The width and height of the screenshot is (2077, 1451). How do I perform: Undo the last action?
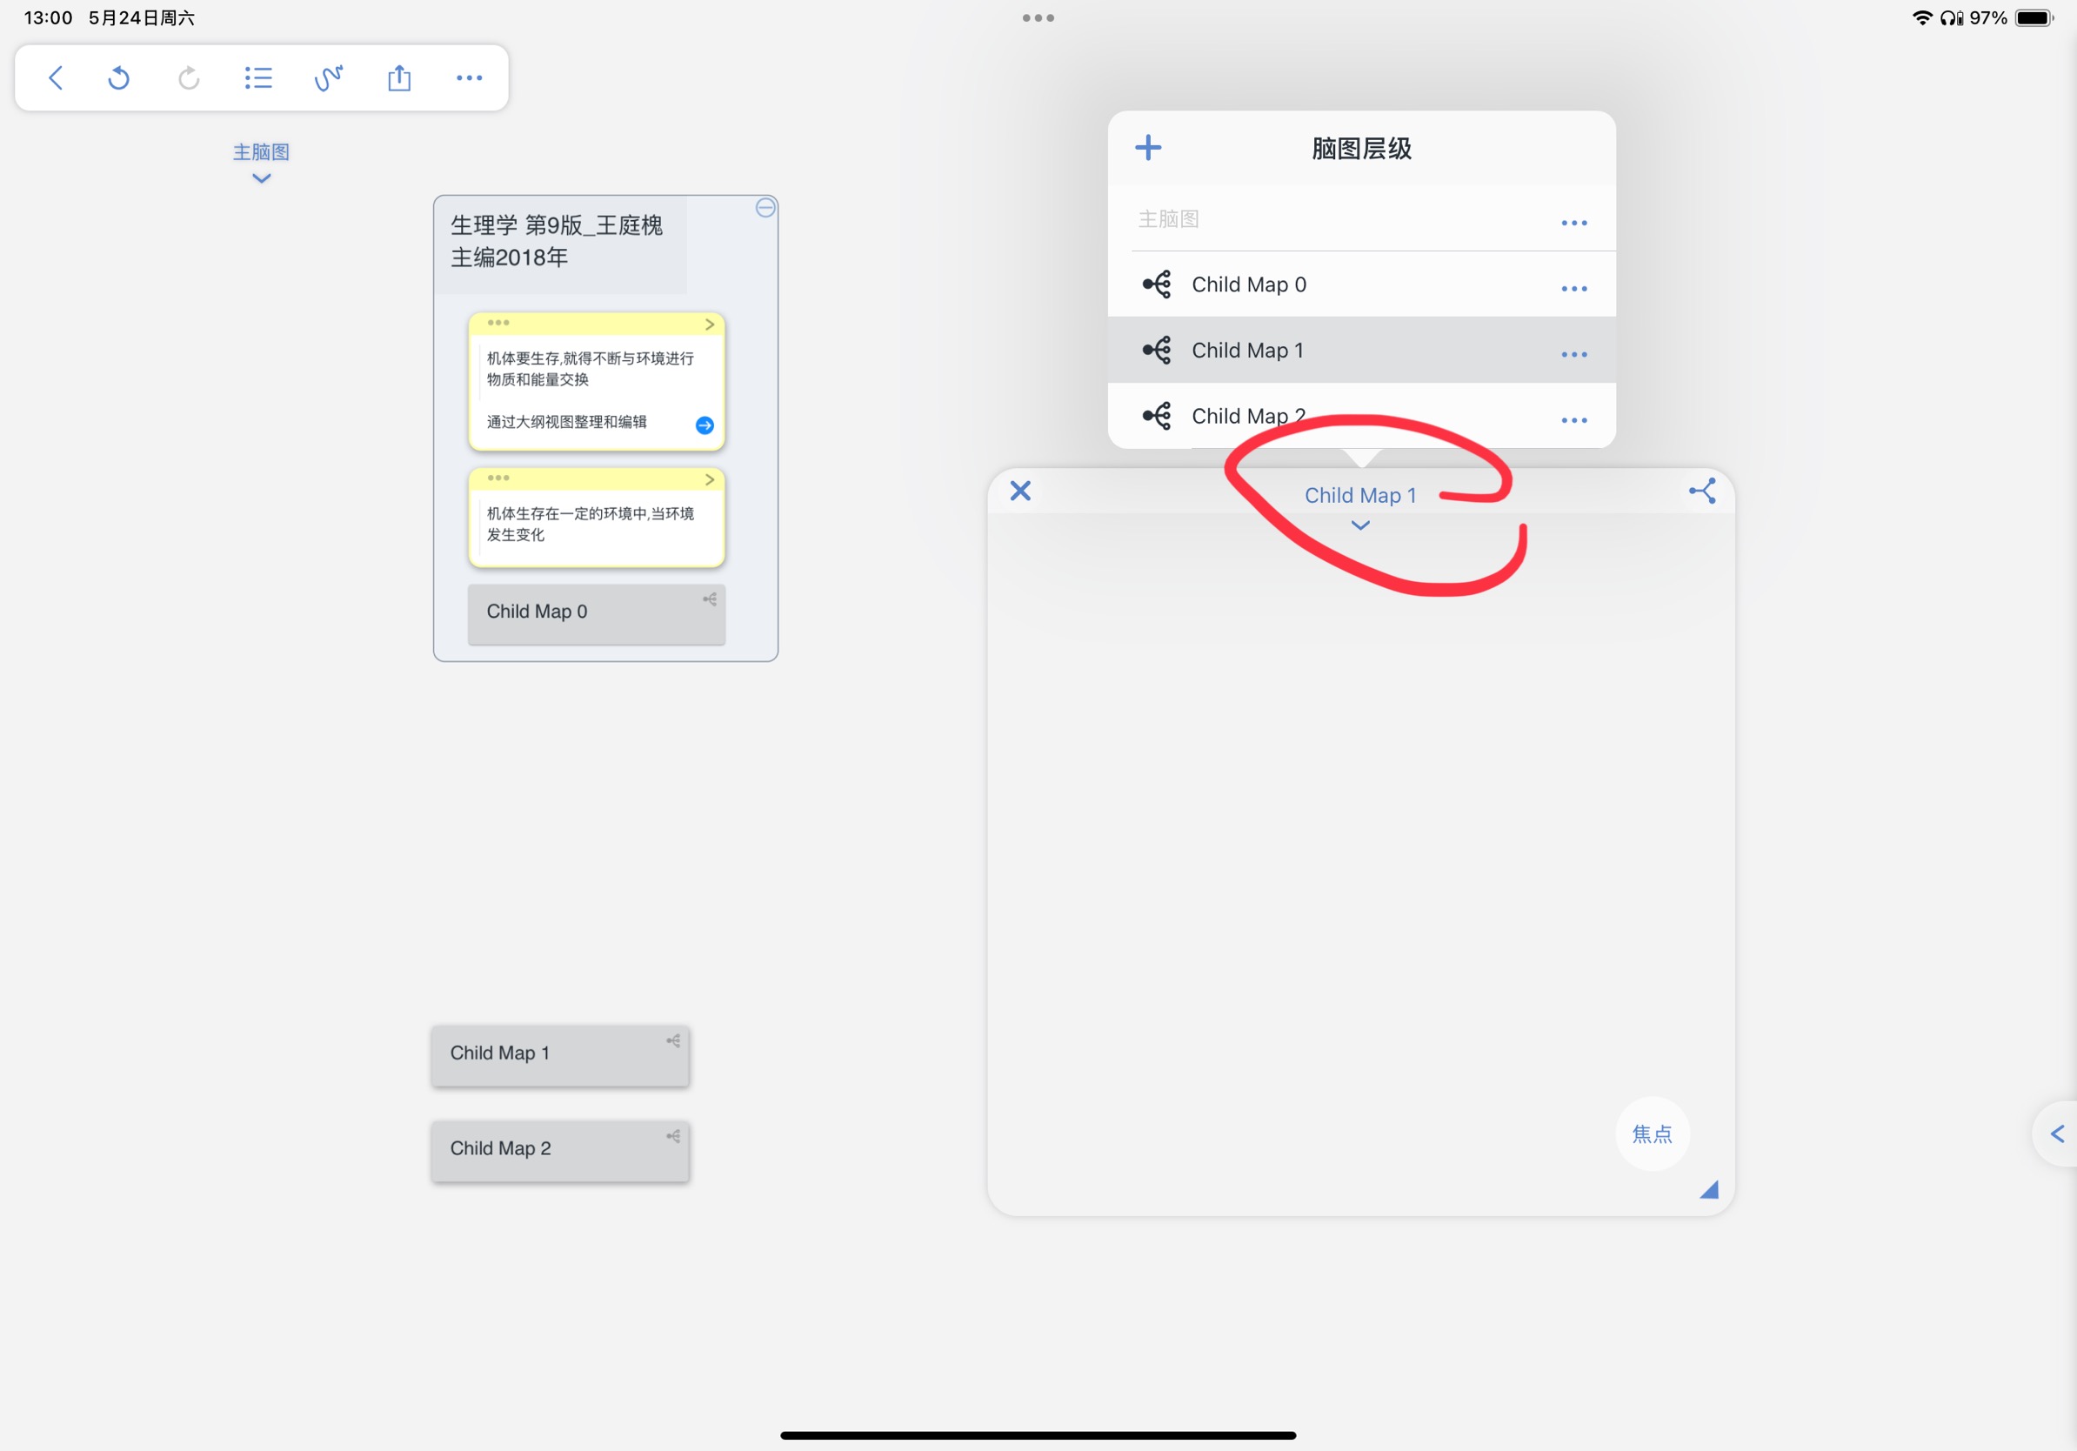pos(118,77)
